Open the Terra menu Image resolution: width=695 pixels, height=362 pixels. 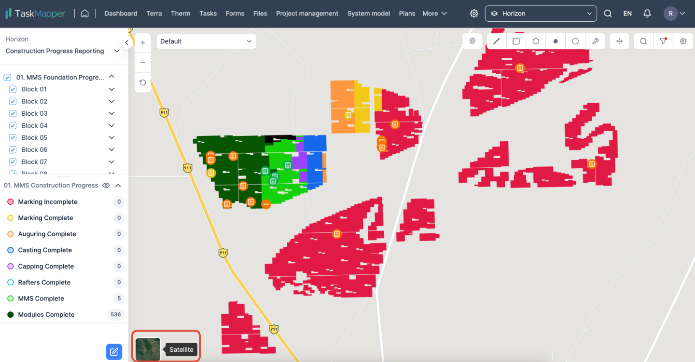[x=154, y=13]
